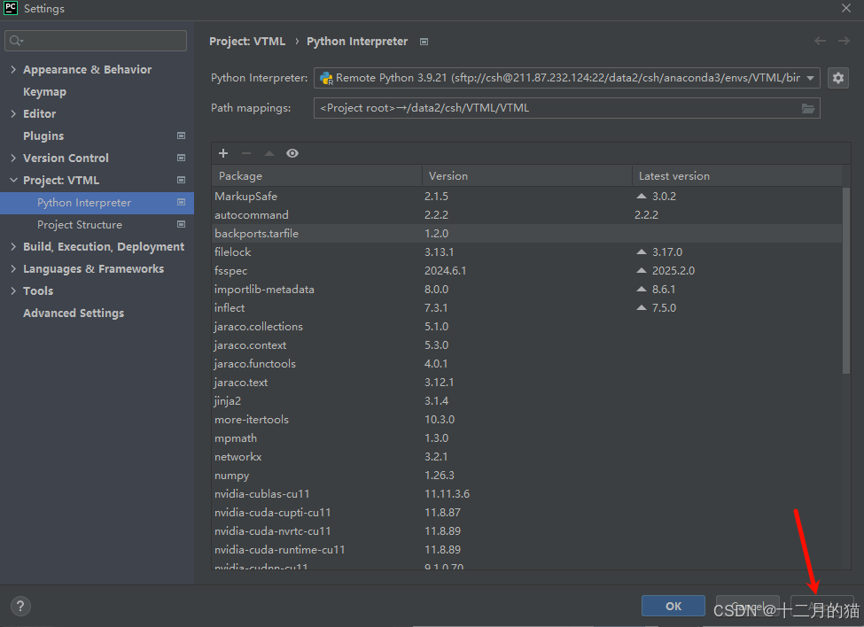
Task: Sort by the Version column header
Action: click(x=526, y=175)
